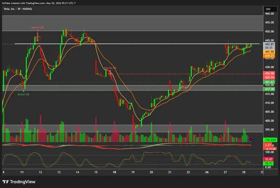The height and width of the screenshot is (188, 280).
Task: Click date 28 on the time axis
Action: tap(244, 172)
